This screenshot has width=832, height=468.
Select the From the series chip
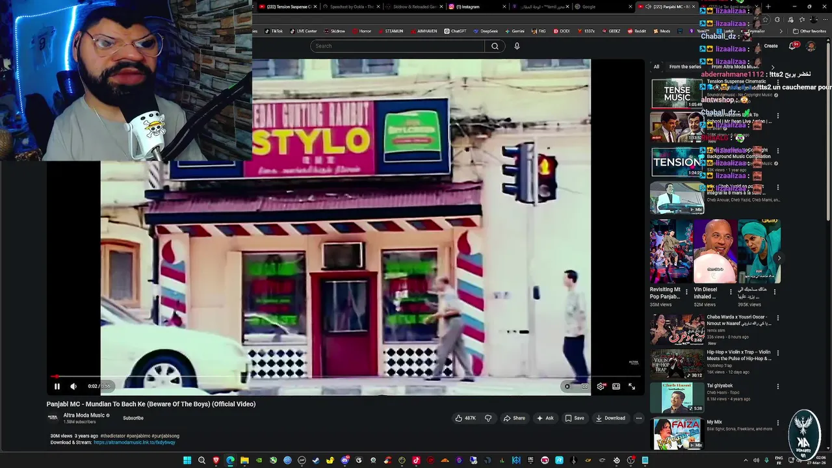(x=685, y=67)
